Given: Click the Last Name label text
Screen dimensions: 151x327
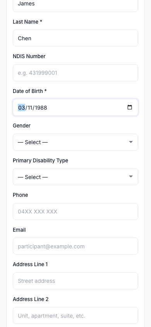Looking at the screenshot, I should pyautogui.click(x=27, y=22).
